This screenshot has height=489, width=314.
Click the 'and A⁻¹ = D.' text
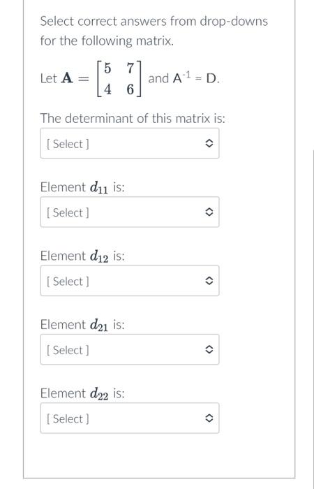point(184,78)
